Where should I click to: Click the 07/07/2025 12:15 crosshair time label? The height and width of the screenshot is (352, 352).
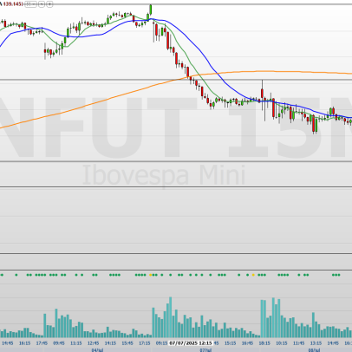tap(191, 343)
